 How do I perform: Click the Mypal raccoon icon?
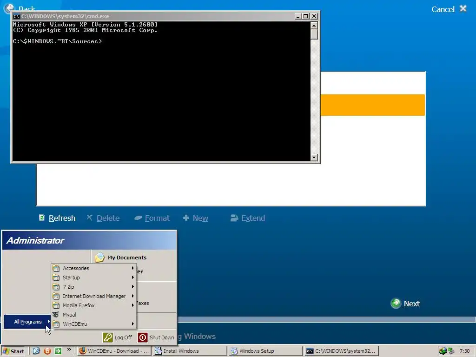click(56, 315)
